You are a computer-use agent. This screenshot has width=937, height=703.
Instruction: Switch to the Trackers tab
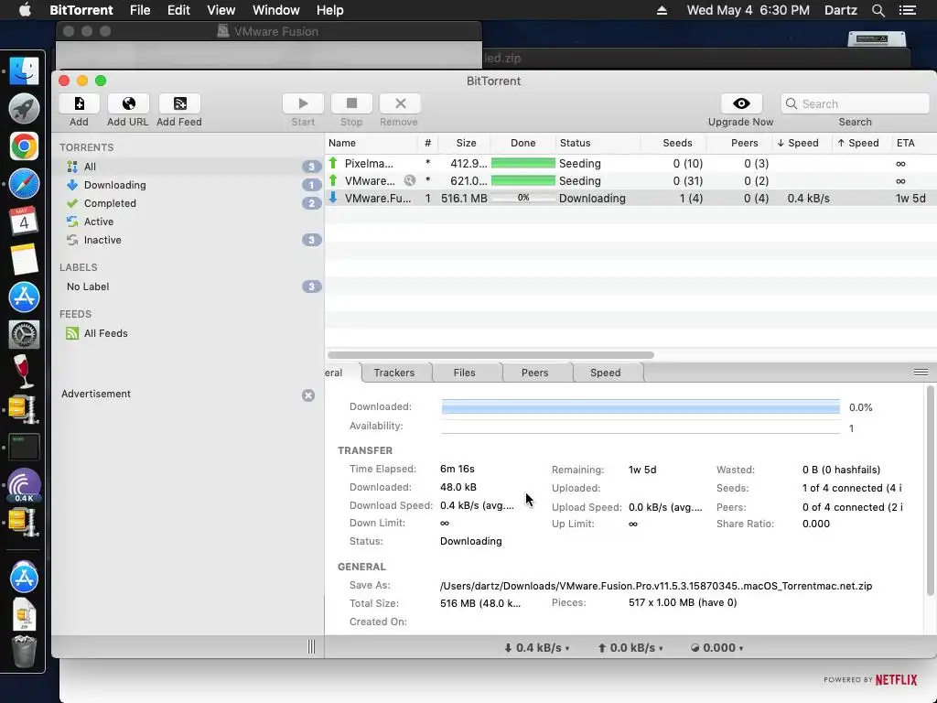coord(393,373)
